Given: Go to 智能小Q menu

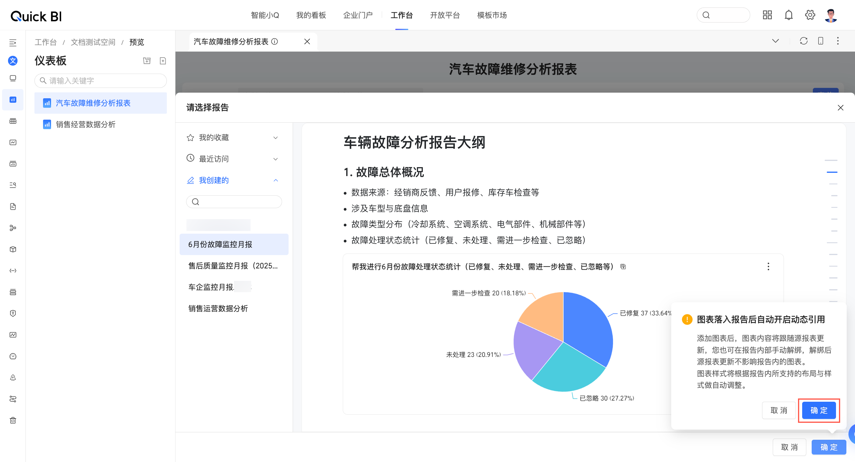Looking at the screenshot, I should [x=265, y=15].
